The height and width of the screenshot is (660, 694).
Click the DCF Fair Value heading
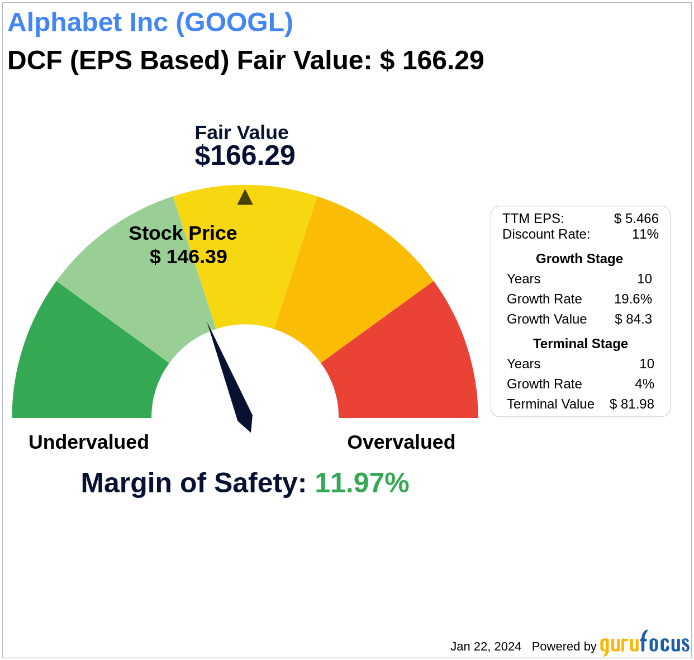coord(245,60)
